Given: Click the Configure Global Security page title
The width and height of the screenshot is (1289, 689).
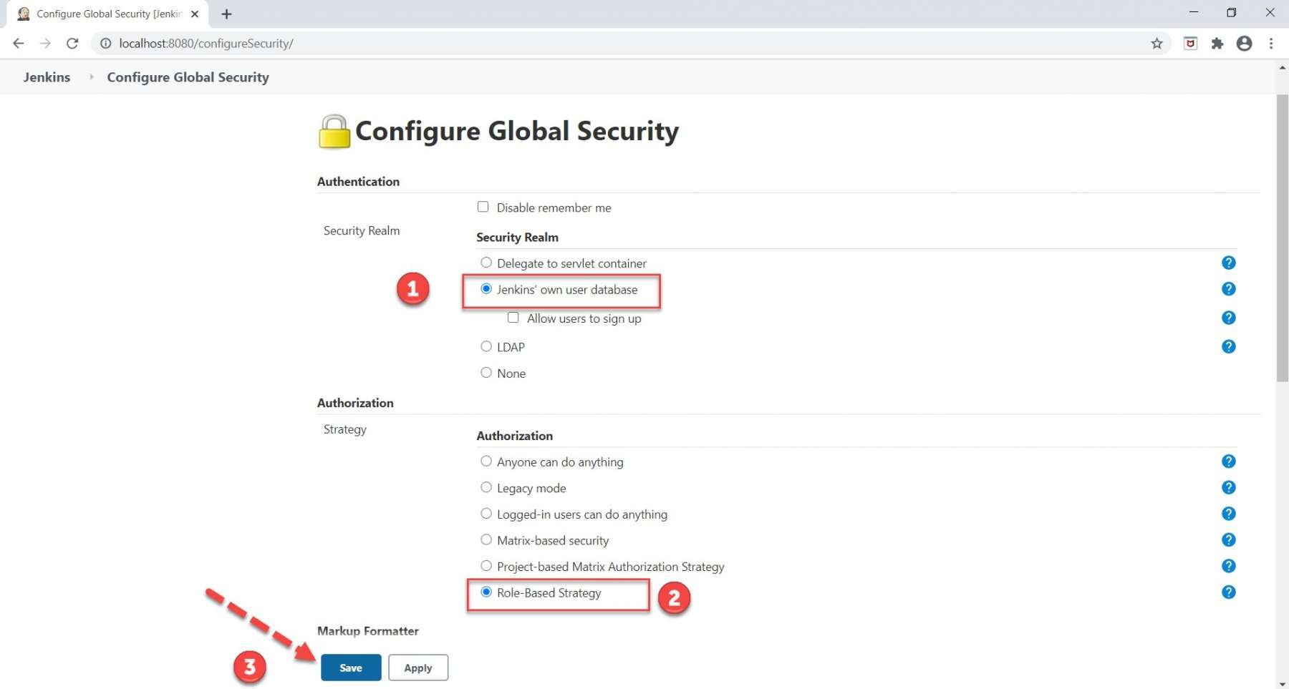Looking at the screenshot, I should point(517,131).
